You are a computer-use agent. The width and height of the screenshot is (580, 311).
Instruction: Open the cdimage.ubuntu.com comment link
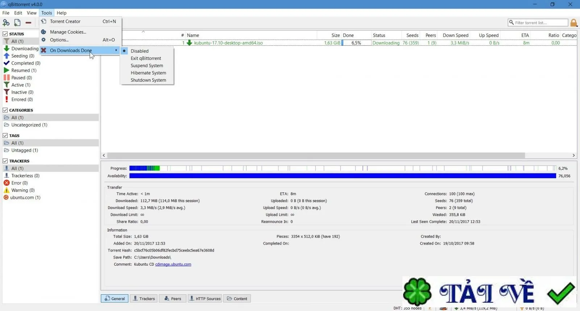(x=173, y=264)
